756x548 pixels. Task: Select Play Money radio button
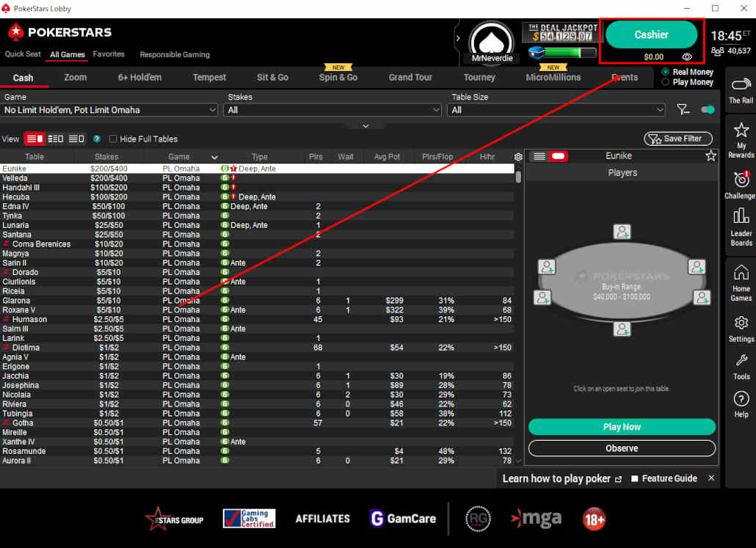pos(666,82)
